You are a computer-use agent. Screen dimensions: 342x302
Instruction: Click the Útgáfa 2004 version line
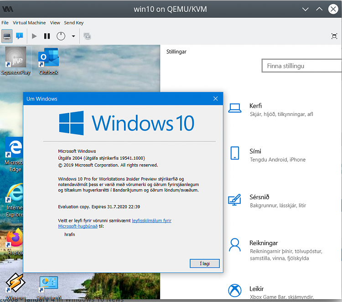101,158
